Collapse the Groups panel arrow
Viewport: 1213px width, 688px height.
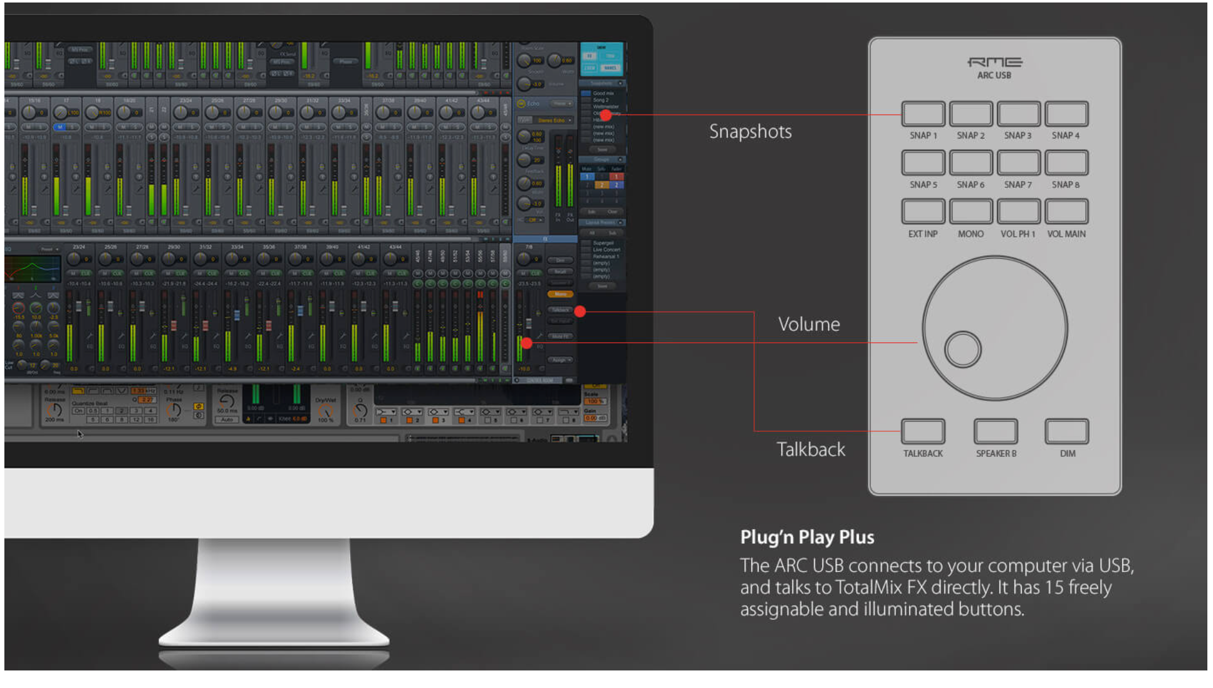tap(620, 160)
